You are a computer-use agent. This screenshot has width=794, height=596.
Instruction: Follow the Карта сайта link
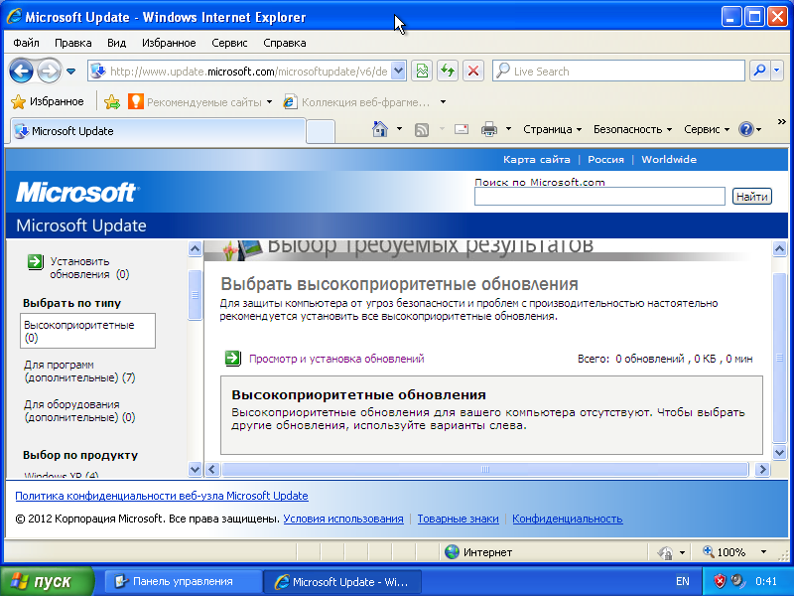click(x=536, y=160)
